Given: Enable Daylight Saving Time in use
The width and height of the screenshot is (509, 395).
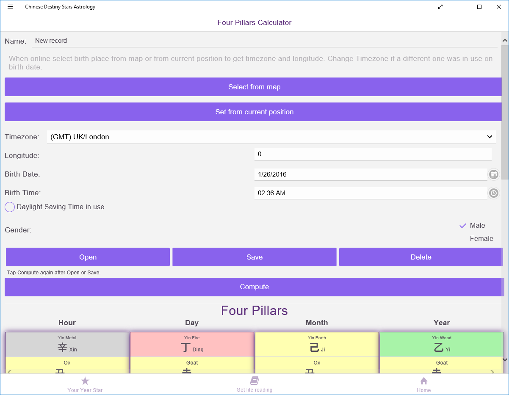Looking at the screenshot, I should (x=10, y=207).
